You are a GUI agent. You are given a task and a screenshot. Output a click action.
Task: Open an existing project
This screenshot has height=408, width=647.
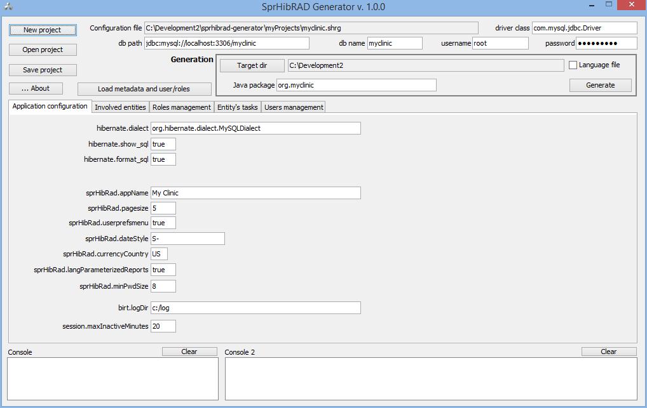pyautogui.click(x=42, y=49)
